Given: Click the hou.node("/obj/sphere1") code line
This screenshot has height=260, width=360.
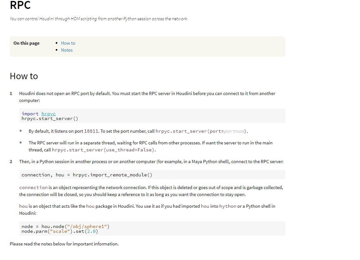Looking at the screenshot, I should 66,226.
